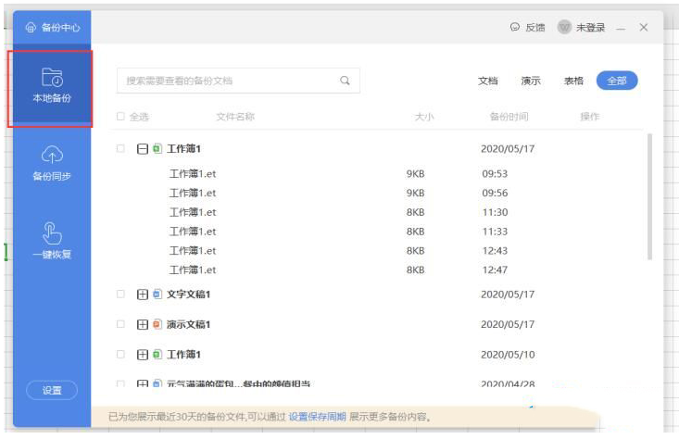Open the 备份同步 cloud sync section
The height and width of the screenshot is (439, 679).
52,164
